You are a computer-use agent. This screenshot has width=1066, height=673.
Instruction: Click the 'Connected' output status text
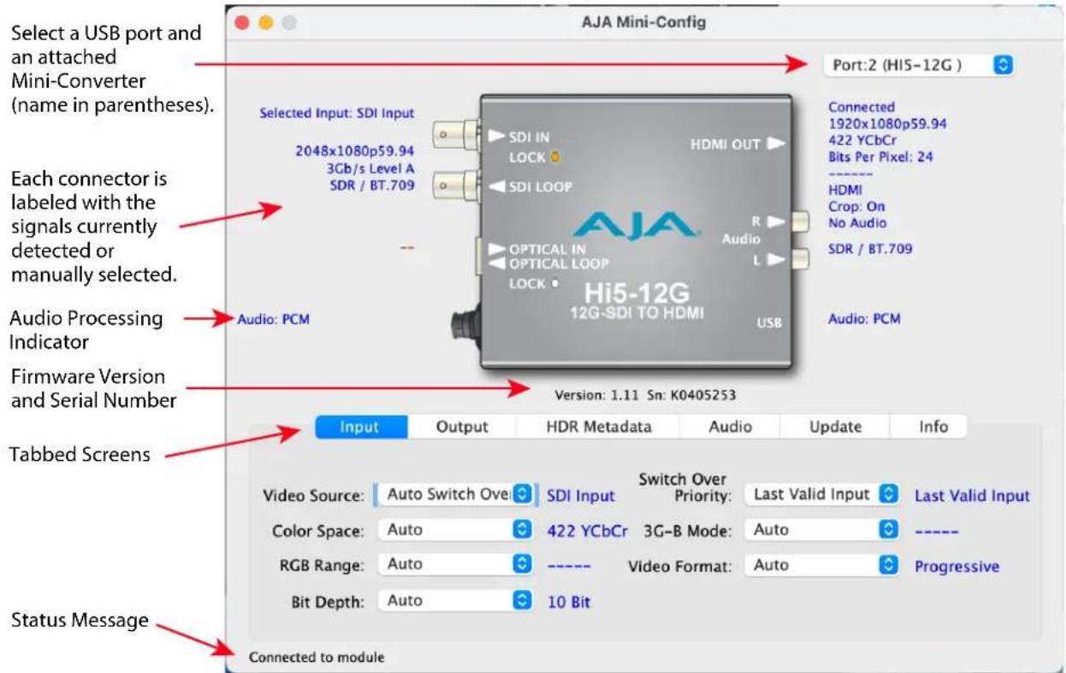[x=862, y=107]
